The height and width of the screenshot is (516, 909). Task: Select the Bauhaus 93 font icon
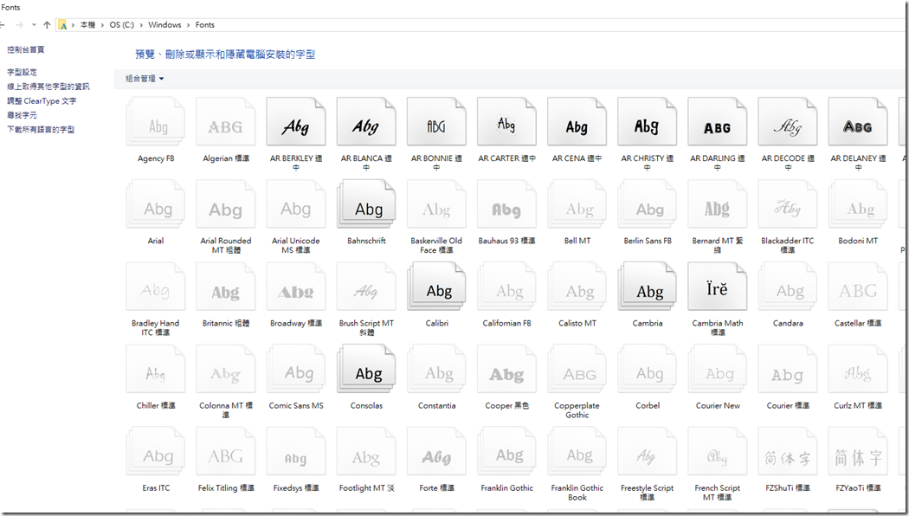(506, 204)
